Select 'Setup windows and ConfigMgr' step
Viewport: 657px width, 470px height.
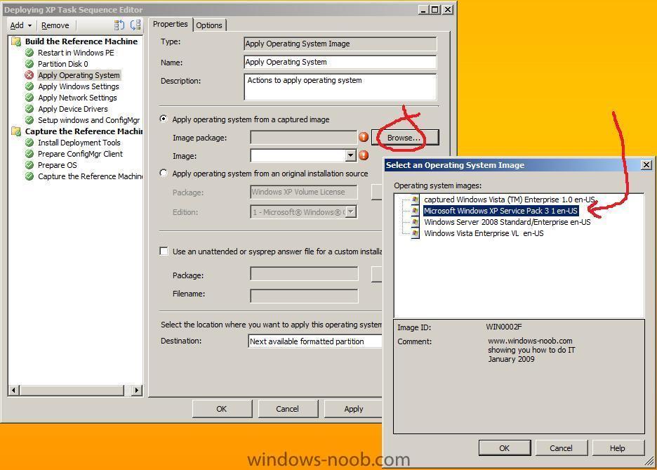[x=89, y=120]
